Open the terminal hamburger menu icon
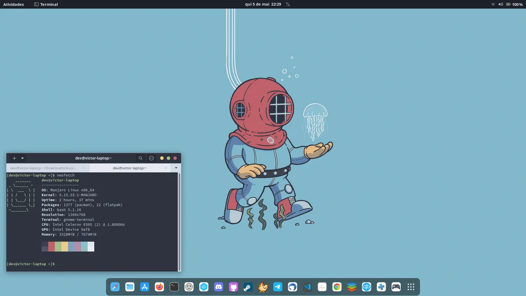Screen dimensions: 526x296 point(151,158)
